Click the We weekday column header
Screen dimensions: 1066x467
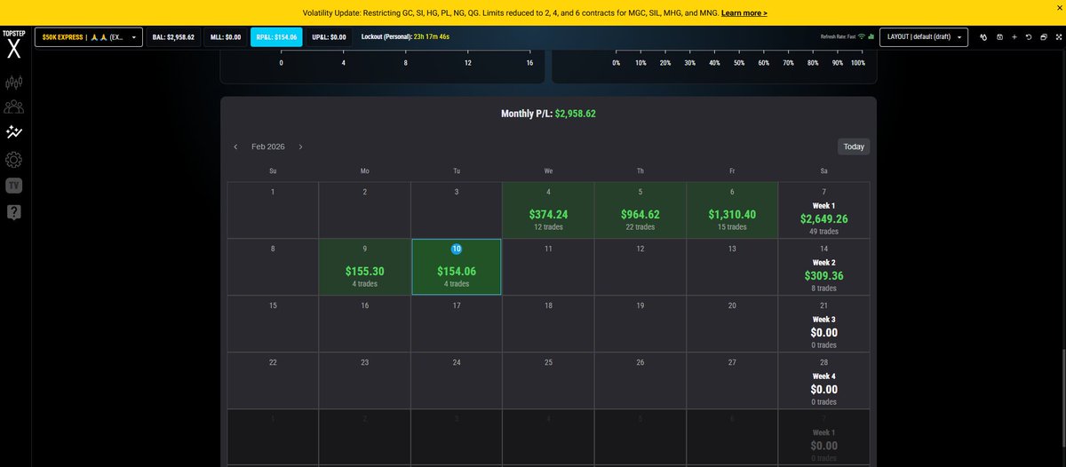pyautogui.click(x=548, y=170)
